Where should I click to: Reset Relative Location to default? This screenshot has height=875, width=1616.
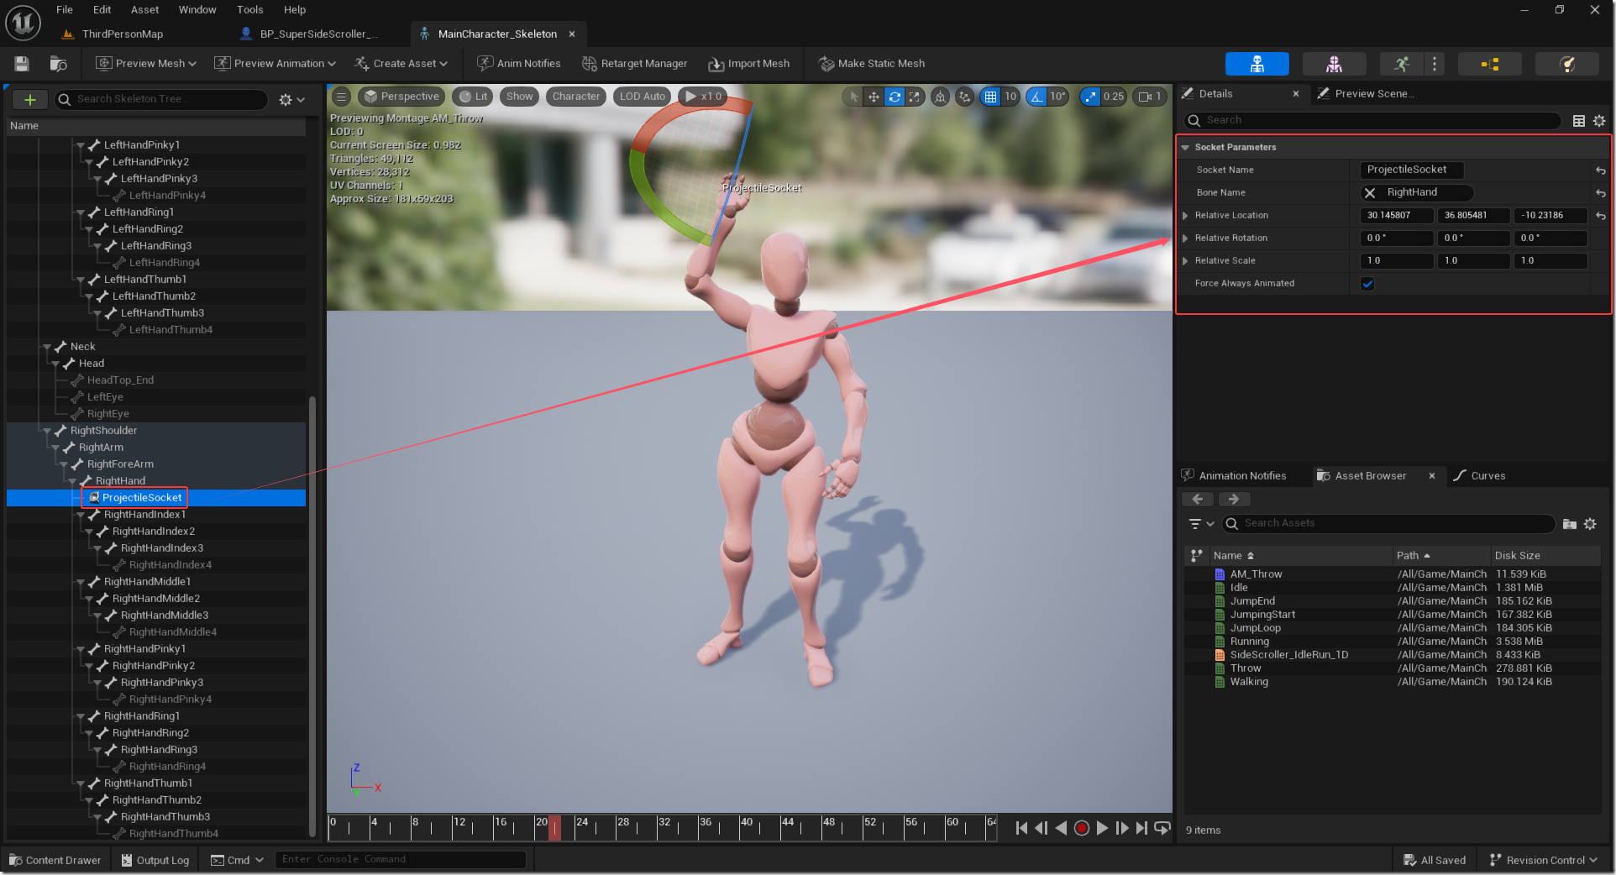(1601, 216)
